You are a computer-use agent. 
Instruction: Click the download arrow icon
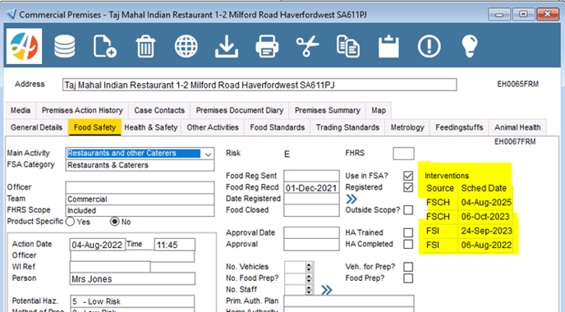pyautogui.click(x=227, y=47)
